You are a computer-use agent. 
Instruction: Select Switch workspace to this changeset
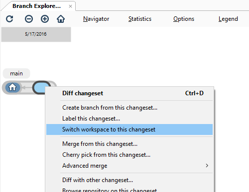coord(129,129)
